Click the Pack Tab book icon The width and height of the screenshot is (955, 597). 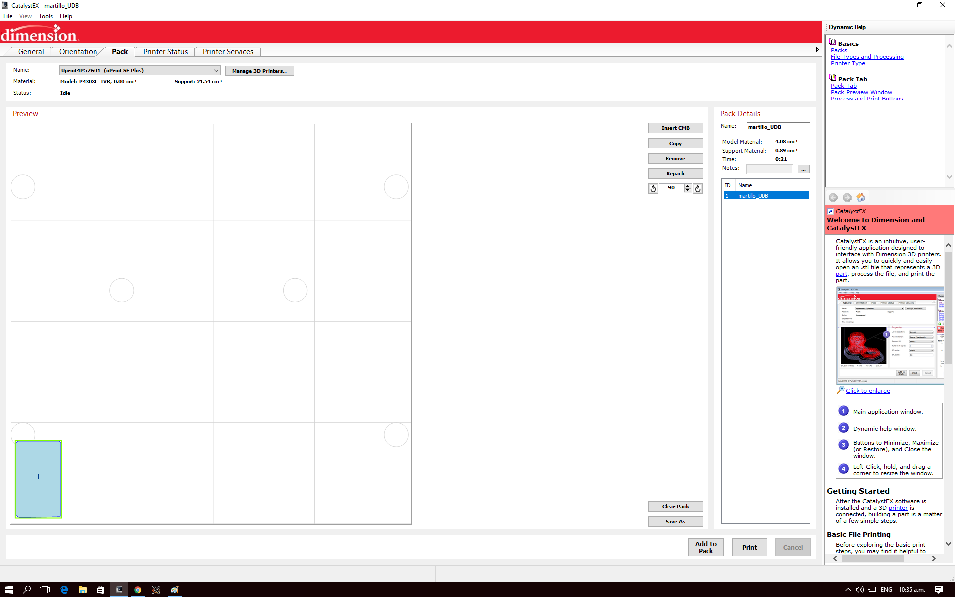(x=832, y=78)
